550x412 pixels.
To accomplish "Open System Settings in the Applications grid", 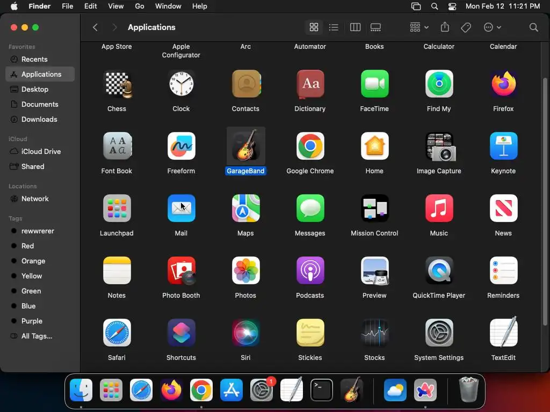I will 439,333.
